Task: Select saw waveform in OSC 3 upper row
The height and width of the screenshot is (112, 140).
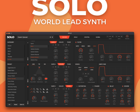Action: [x=31, y=89]
